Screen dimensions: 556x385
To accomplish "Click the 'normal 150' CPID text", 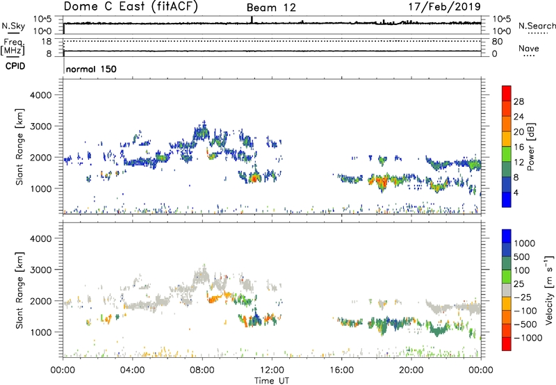I will point(91,69).
